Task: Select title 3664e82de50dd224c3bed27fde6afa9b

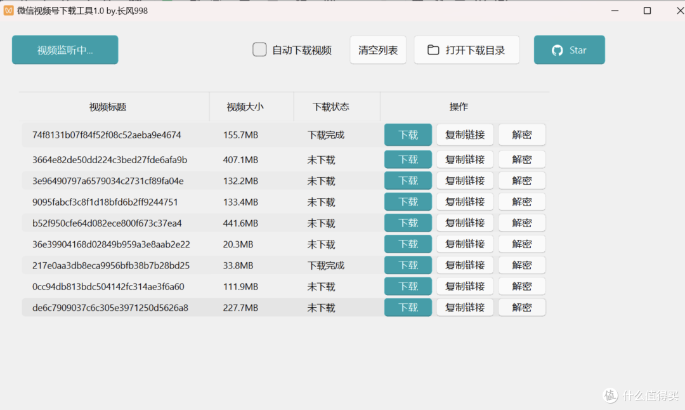Action: click(110, 159)
